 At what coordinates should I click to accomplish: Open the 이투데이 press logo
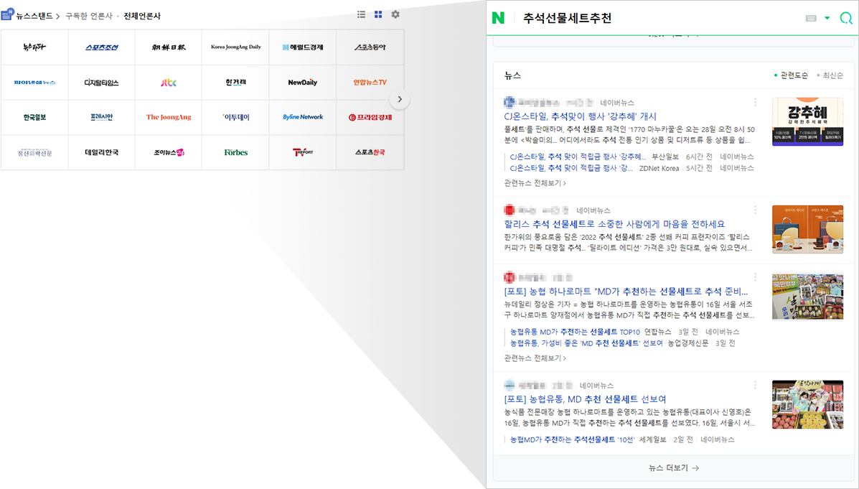235,117
